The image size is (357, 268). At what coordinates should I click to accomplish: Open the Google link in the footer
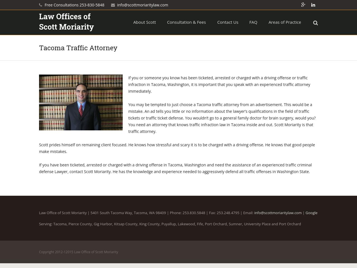point(311,213)
